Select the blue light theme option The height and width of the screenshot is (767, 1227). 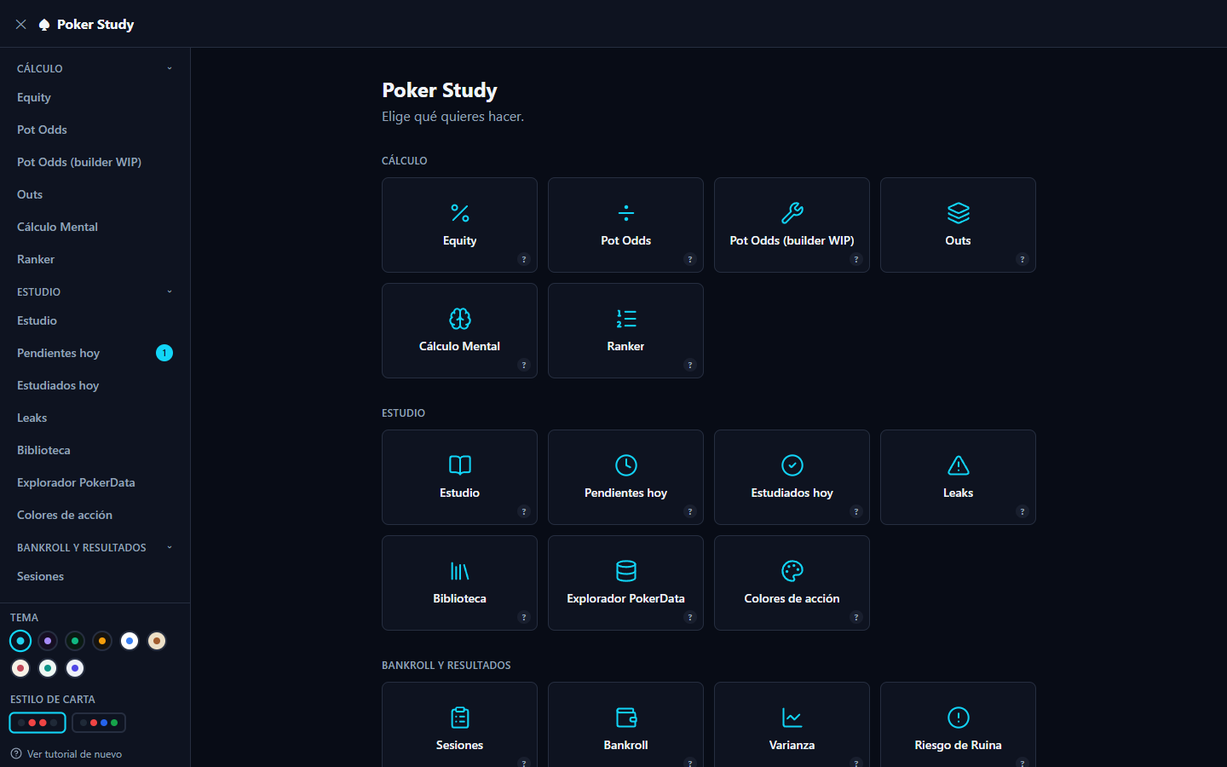click(130, 641)
